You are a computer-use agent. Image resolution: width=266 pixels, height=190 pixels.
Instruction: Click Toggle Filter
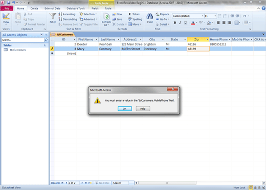coord(89,25)
